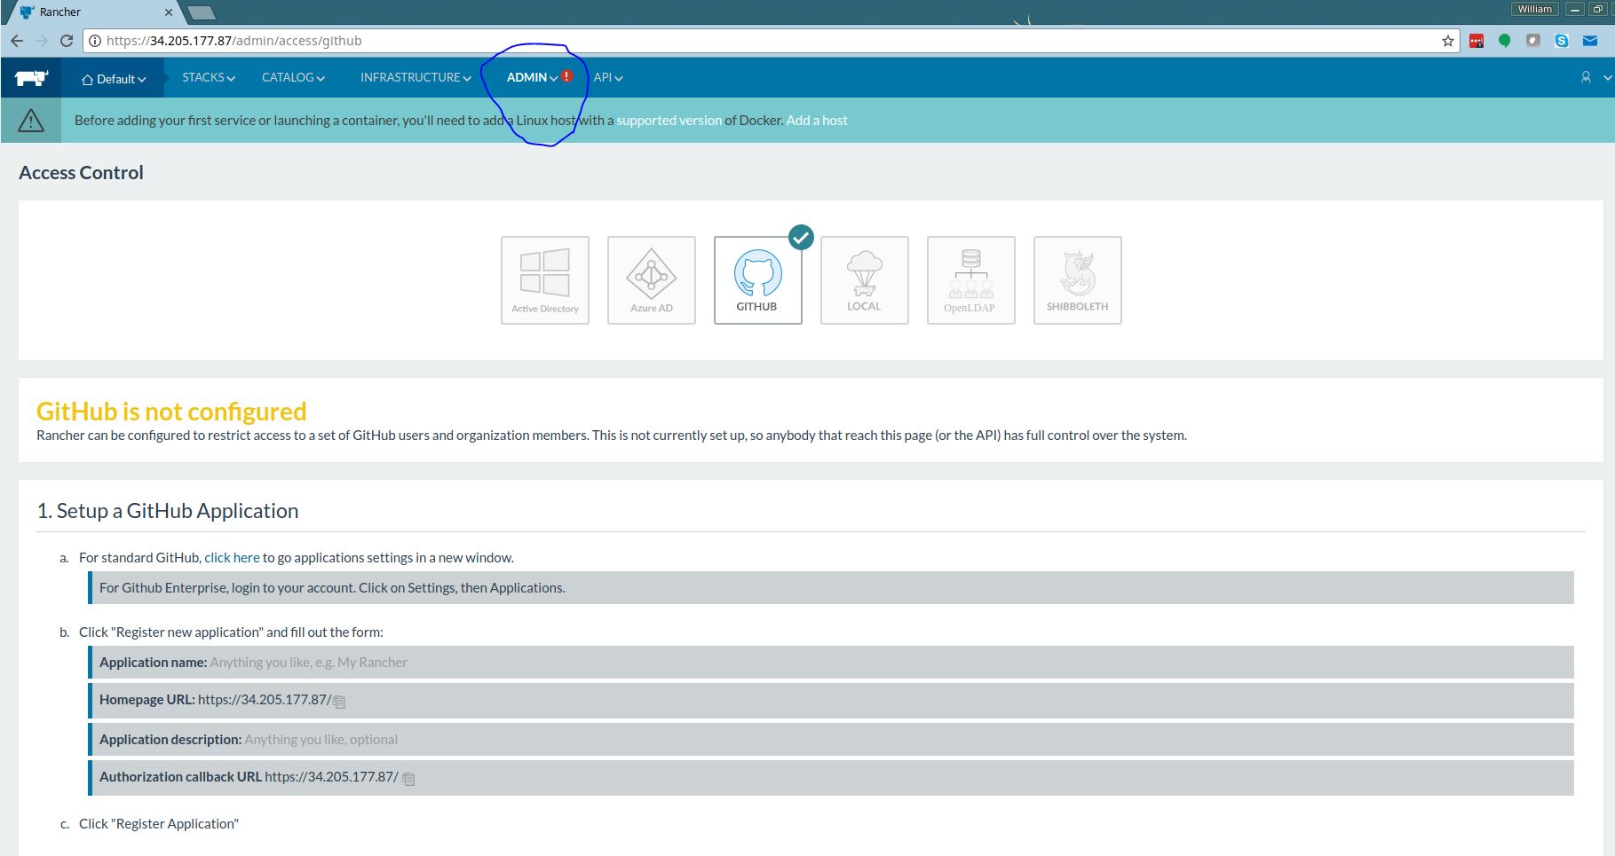Open the API menu
1615x856 pixels.
point(608,77)
